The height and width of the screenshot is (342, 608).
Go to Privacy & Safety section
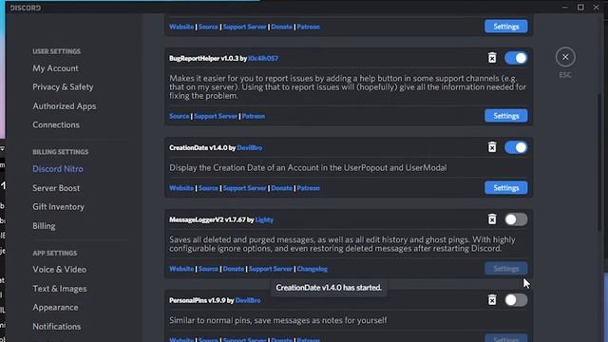pyautogui.click(x=63, y=86)
